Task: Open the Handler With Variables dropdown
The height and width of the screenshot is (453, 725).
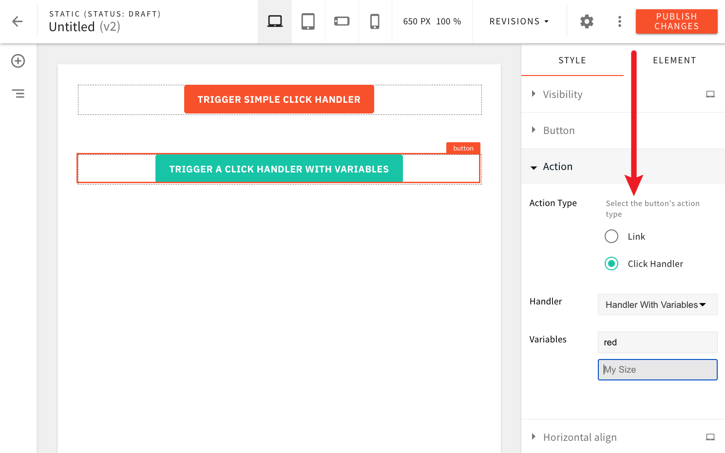Action: [657, 304]
